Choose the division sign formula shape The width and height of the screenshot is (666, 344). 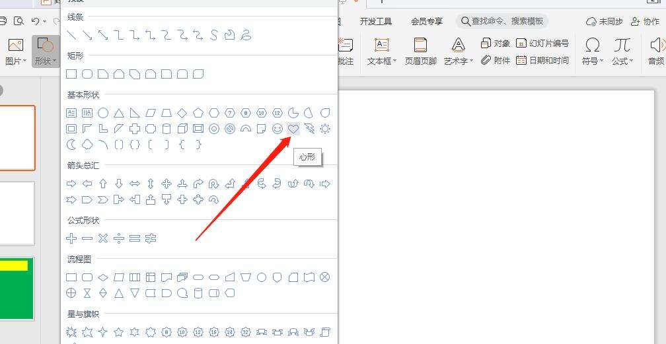point(119,238)
